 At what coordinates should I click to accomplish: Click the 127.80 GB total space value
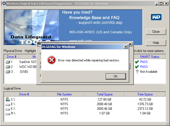pyautogui.click(x=104, y=99)
